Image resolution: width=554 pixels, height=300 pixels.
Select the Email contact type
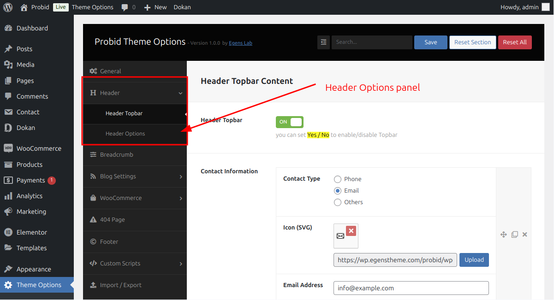point(338,191)
